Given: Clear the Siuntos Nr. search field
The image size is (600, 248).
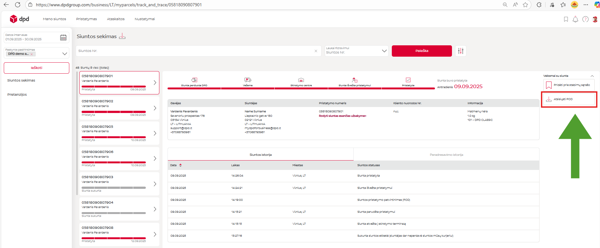Looking at the screenshot, I should pos(316,51).
